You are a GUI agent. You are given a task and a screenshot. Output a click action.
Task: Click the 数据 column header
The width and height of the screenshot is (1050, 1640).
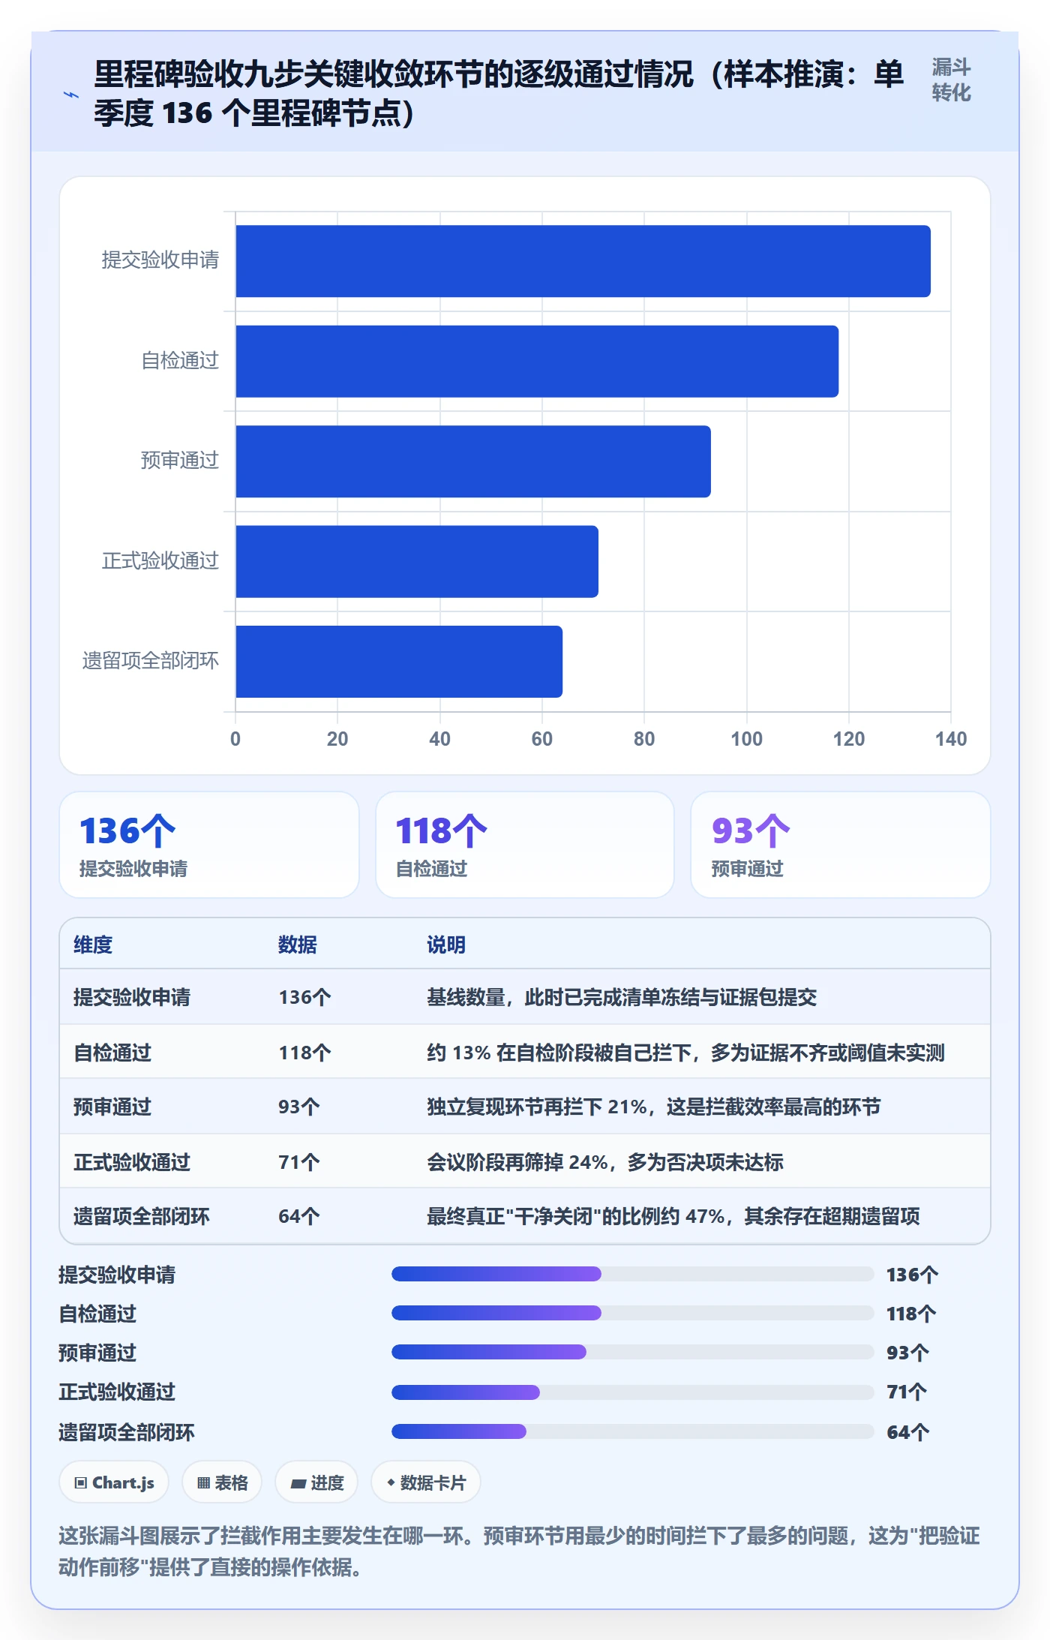pyautogui.click(x=298, y=945)
